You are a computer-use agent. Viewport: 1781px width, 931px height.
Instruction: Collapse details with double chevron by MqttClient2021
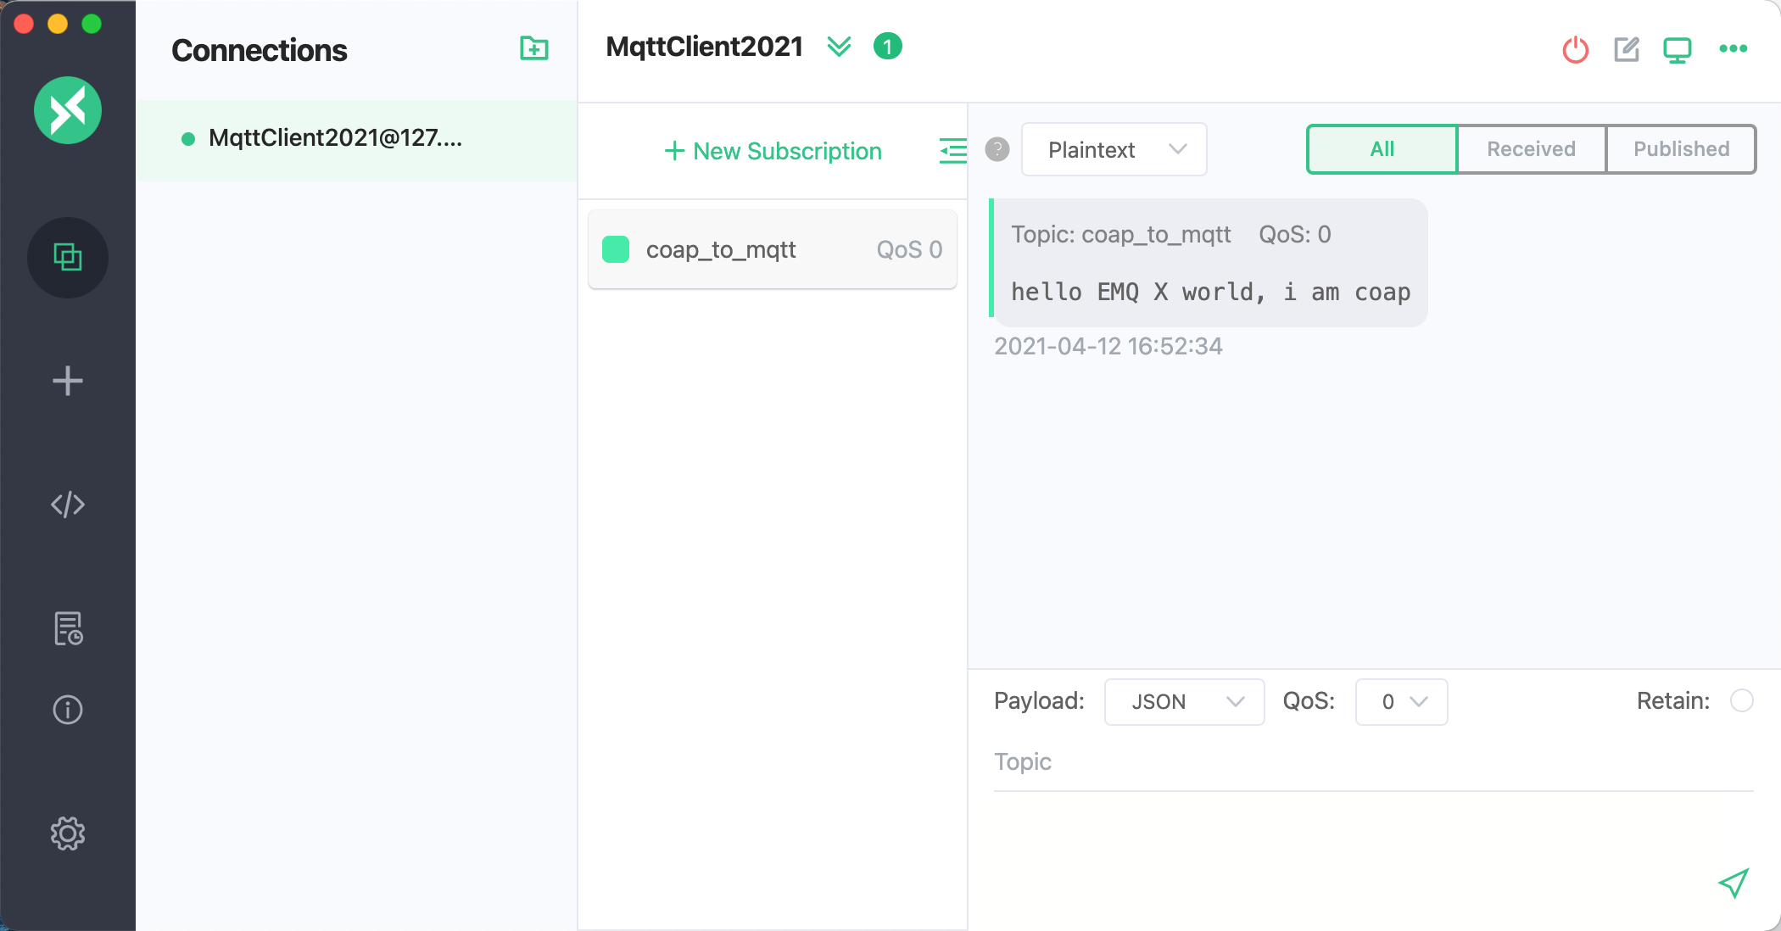[x=839, y=47]
